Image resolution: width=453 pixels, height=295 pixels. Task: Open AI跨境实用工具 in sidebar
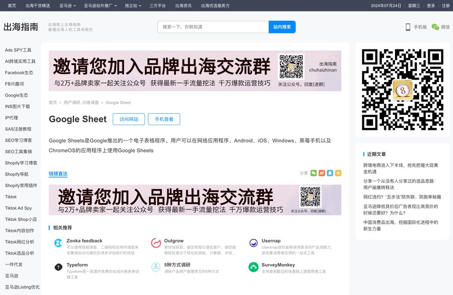coord(20,61)
